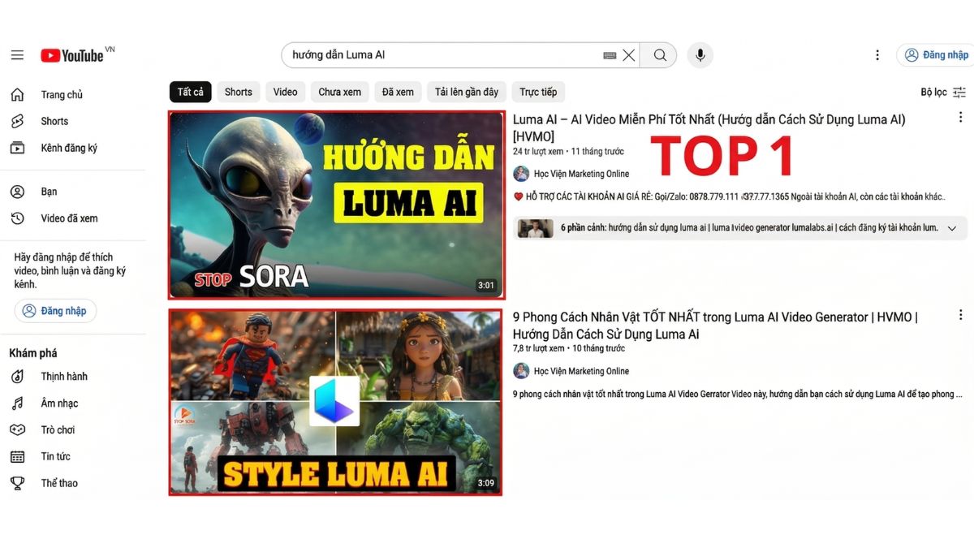This screenshot has width=974, height=548.
Task: Expand the 6 phần cảnh chapters section
Action: (951, 227)
